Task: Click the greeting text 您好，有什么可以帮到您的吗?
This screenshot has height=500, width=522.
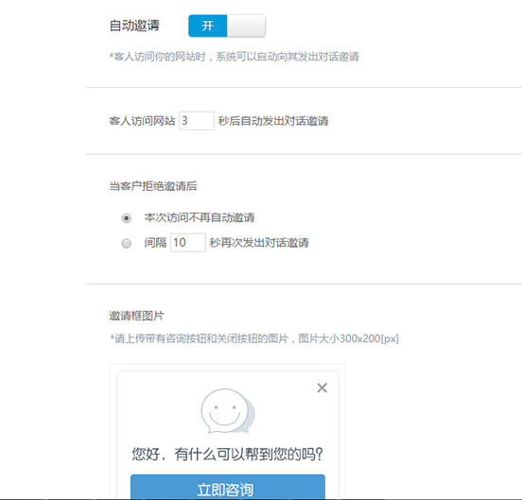Action: 227,454
